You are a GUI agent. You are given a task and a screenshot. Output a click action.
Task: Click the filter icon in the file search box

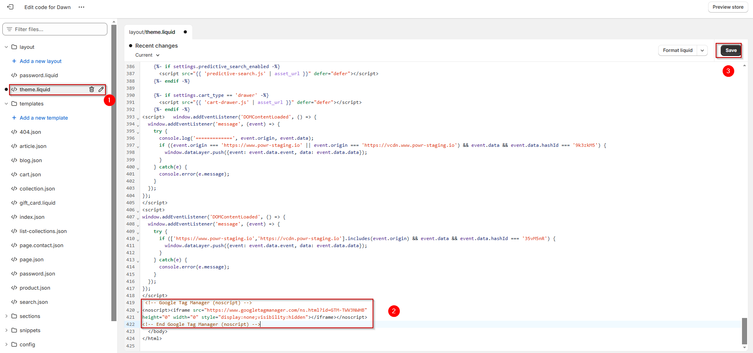pyautogui.click(x=9, y=29)
